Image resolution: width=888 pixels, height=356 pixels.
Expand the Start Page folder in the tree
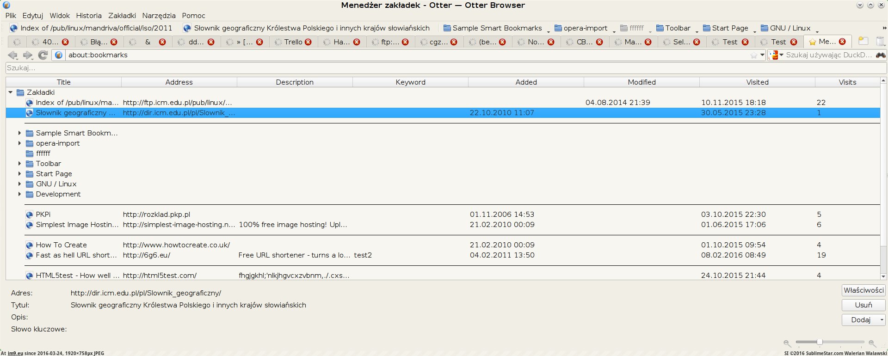coord(19,174)
